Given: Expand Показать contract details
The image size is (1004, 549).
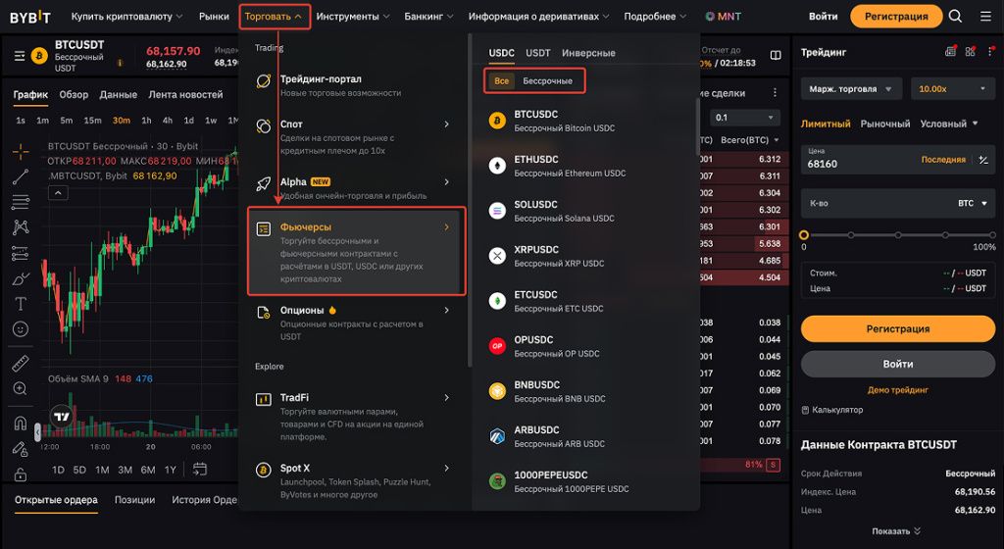Looking at the screenshot, I should pyautogui.click(x=896, y=531).
